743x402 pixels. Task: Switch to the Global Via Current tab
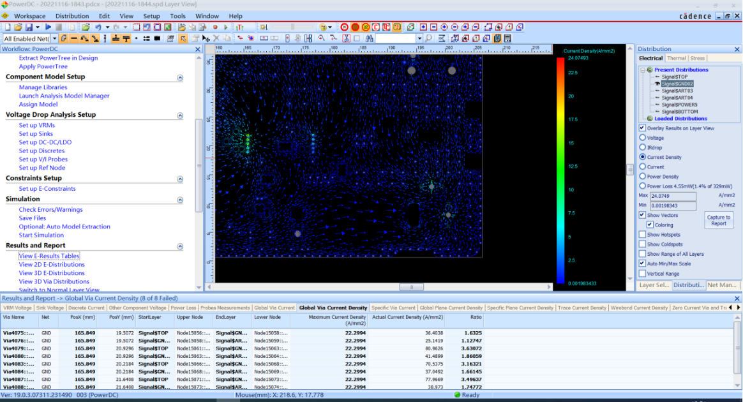click(274, 308)
